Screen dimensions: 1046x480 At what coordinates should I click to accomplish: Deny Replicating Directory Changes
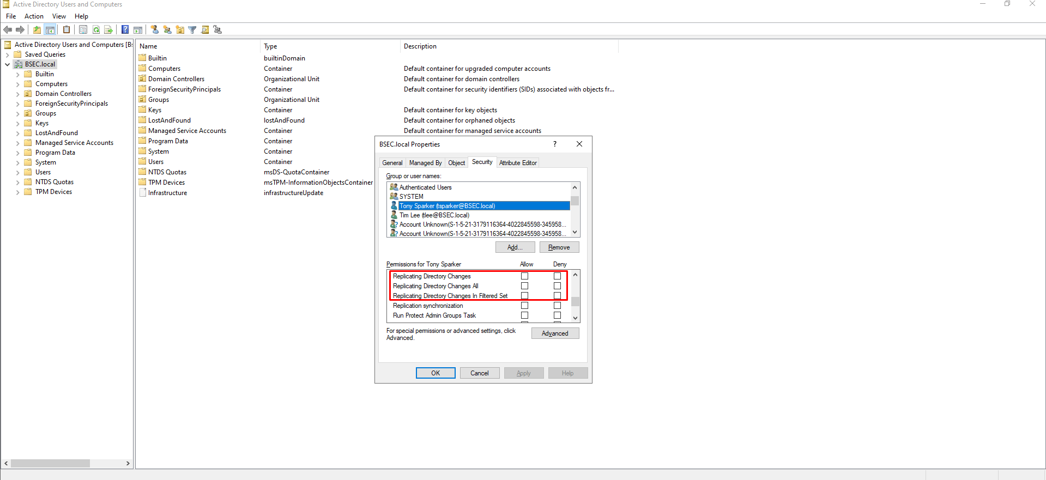click(557, 276)
